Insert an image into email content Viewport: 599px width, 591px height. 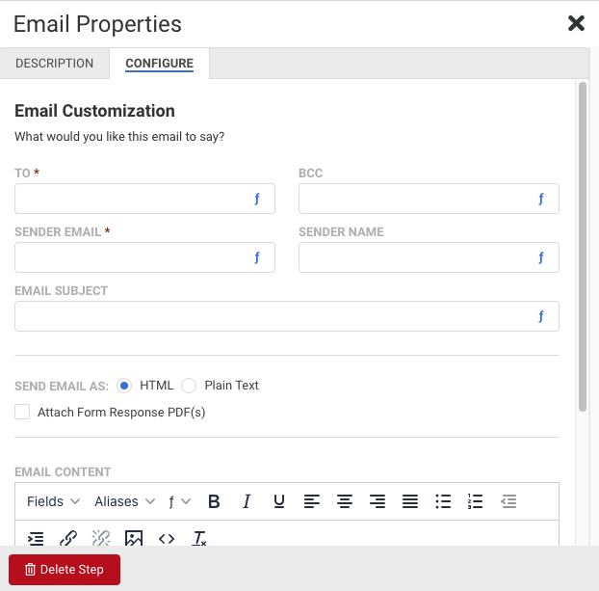[134, 538]
